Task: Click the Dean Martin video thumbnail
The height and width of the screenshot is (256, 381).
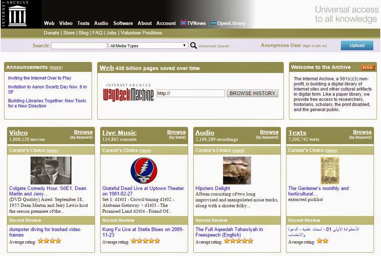Action: click(x=51, y=170)
